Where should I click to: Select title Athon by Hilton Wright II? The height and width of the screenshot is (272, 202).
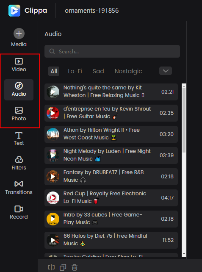[102, 134]
